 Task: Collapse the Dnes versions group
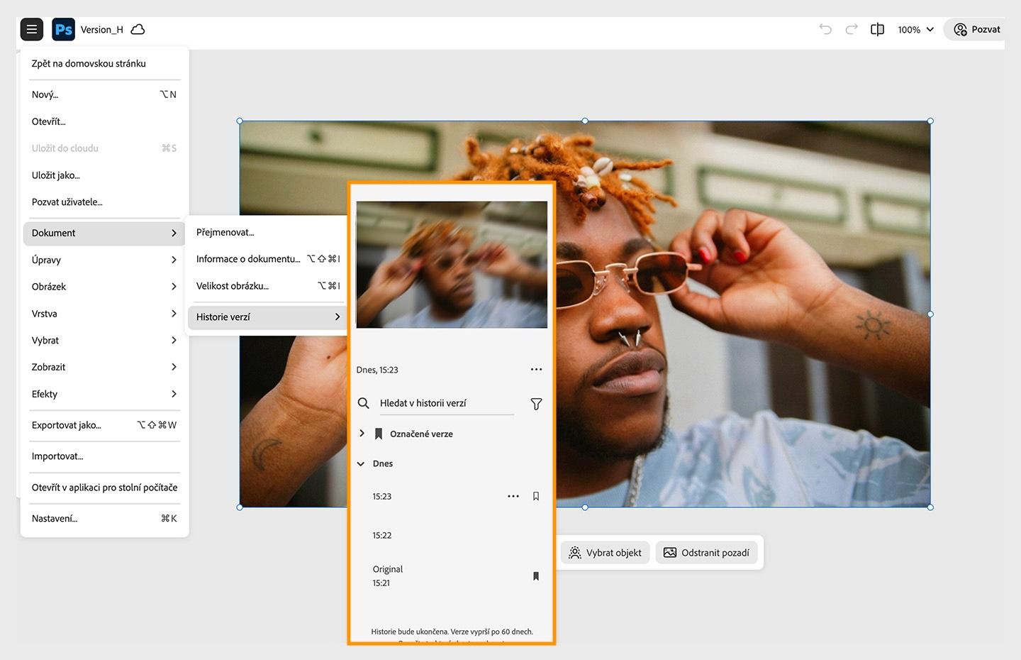click(361, 463)
